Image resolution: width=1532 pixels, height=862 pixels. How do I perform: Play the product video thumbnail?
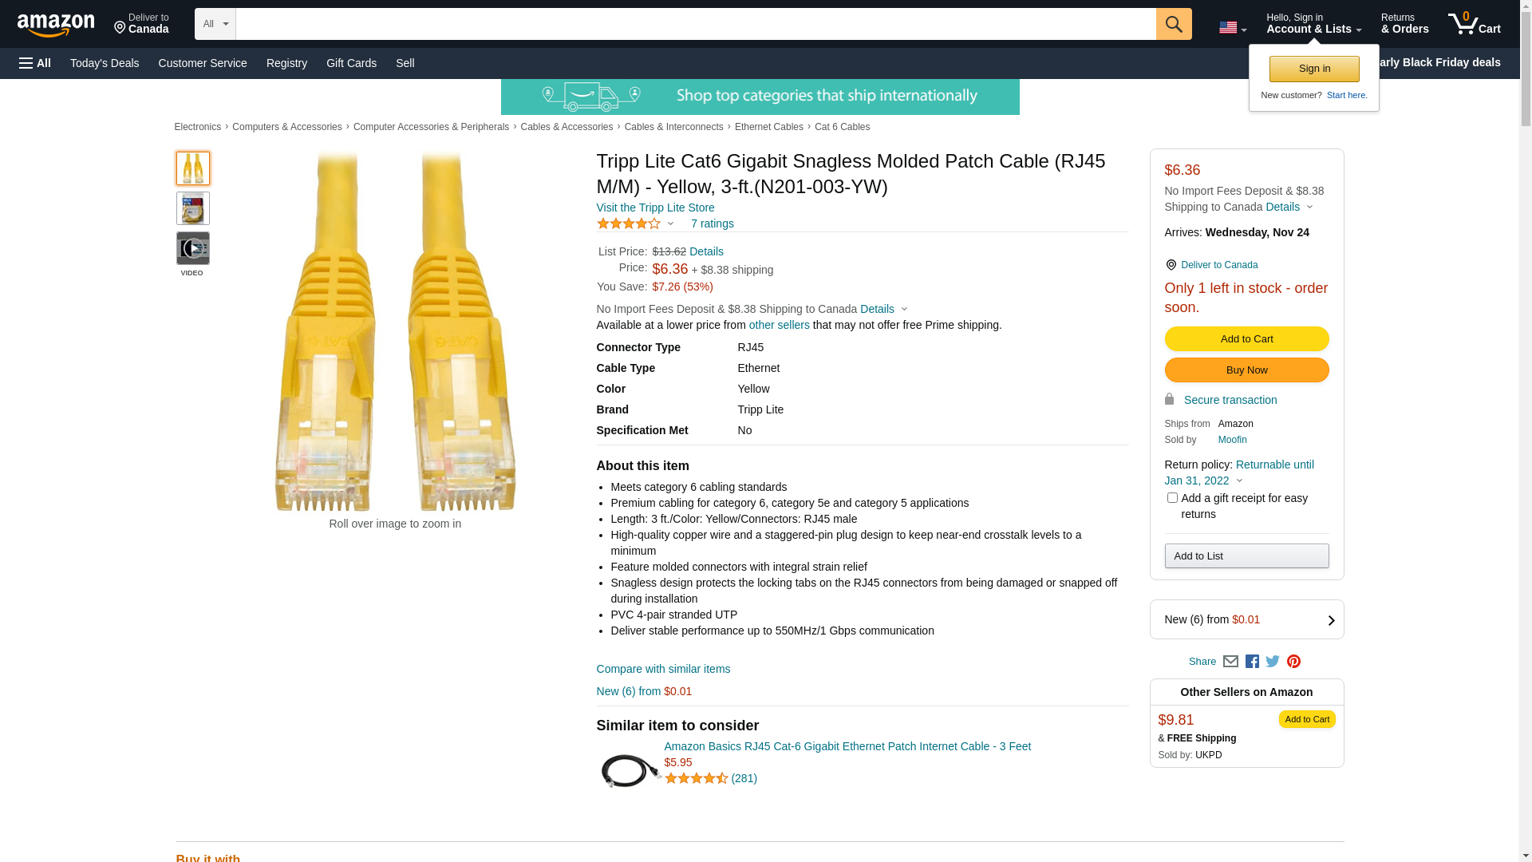(x=192, y=249)
